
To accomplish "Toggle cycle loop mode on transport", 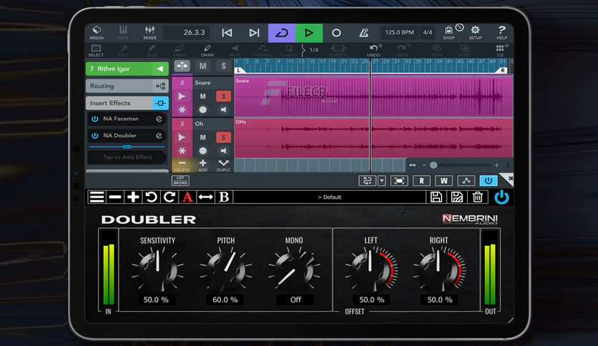I will [x=282, y=33].
